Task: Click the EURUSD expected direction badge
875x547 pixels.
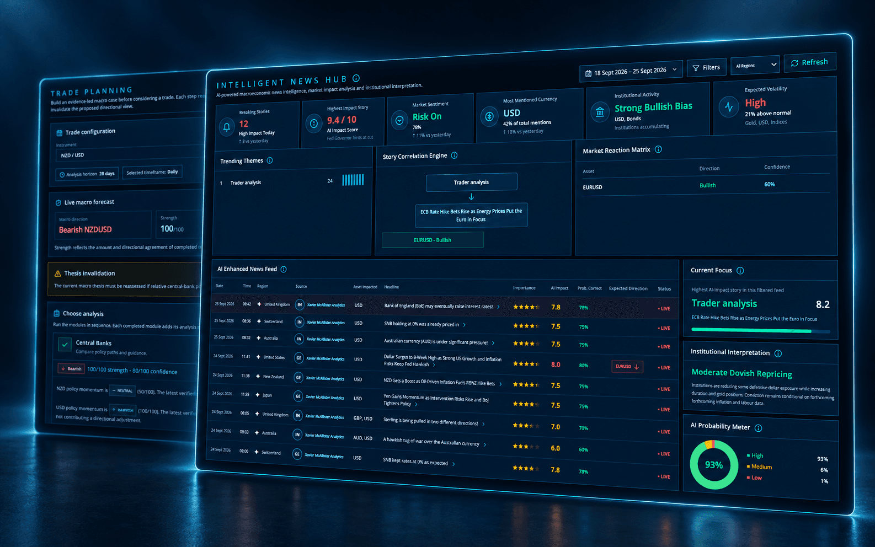Action: tap(627, 367)
